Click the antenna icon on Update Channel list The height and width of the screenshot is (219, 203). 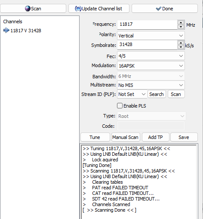[x=78, y=9]
